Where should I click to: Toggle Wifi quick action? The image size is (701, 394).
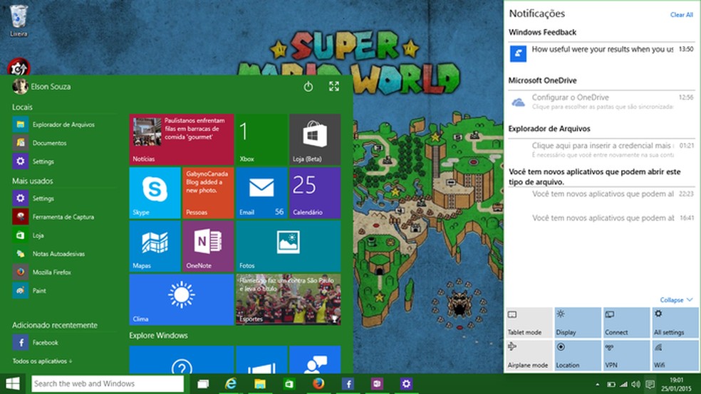click(675, 355)
